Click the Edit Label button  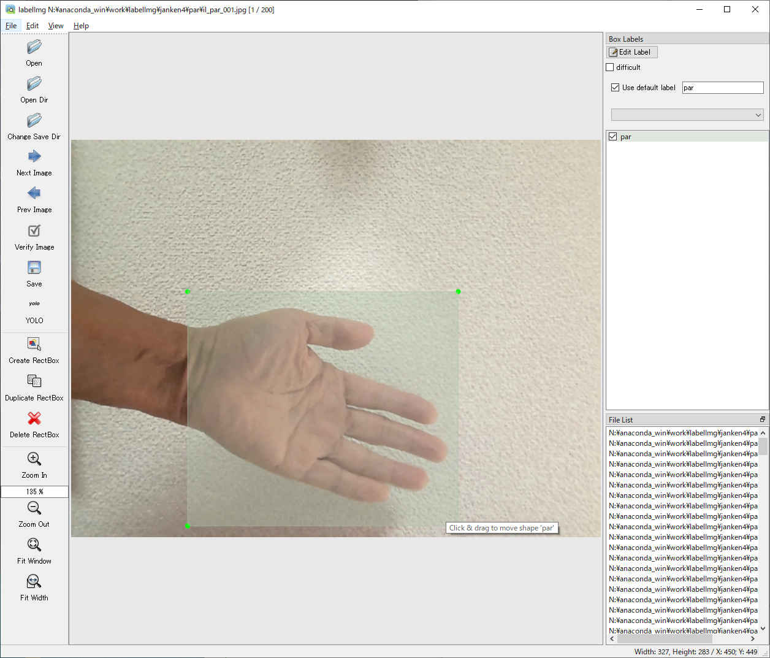[632, 52]
